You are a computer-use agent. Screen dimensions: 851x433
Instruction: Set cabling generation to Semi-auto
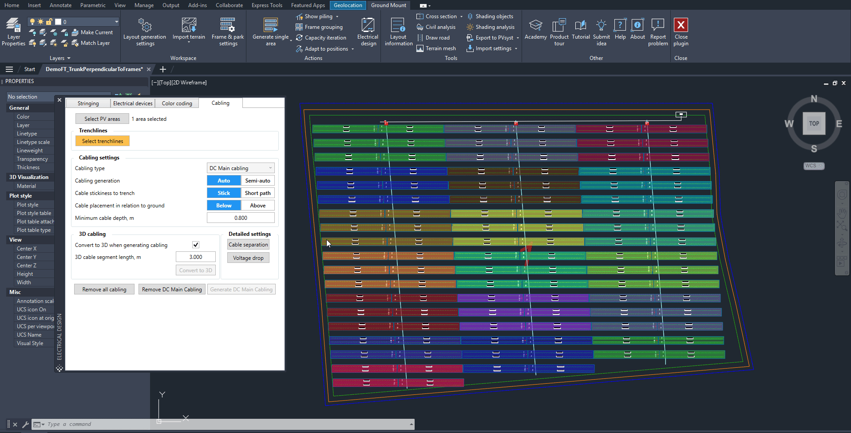257,181
